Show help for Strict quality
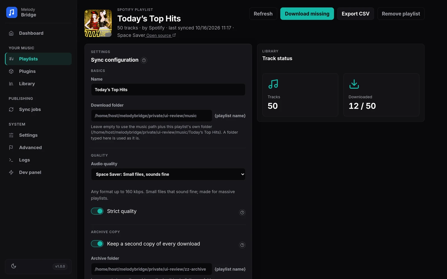This screenshot has height=279, width=447. (242, 213)
